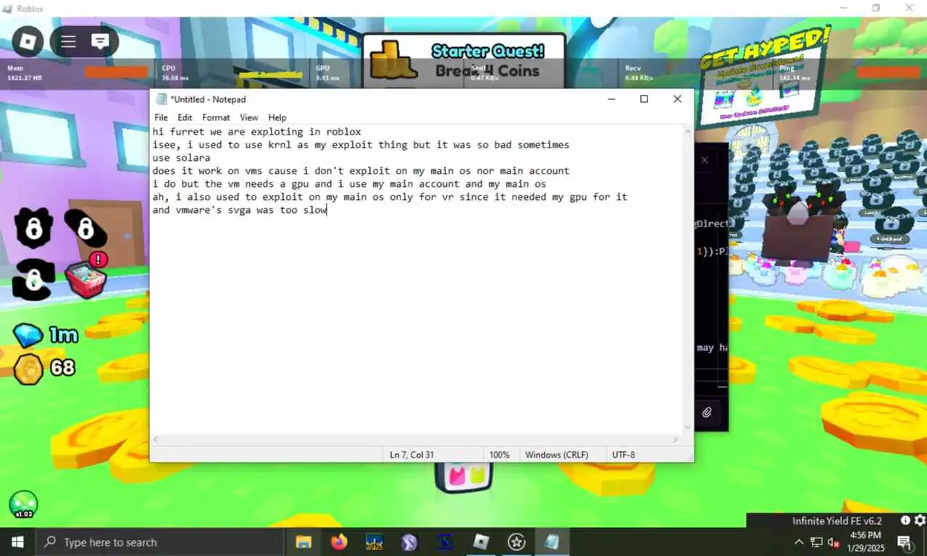Image resolution: width=927 pixels, height=556 pixels.
Task: Minimize the Notepad window
Action: (x=611, y=99)
